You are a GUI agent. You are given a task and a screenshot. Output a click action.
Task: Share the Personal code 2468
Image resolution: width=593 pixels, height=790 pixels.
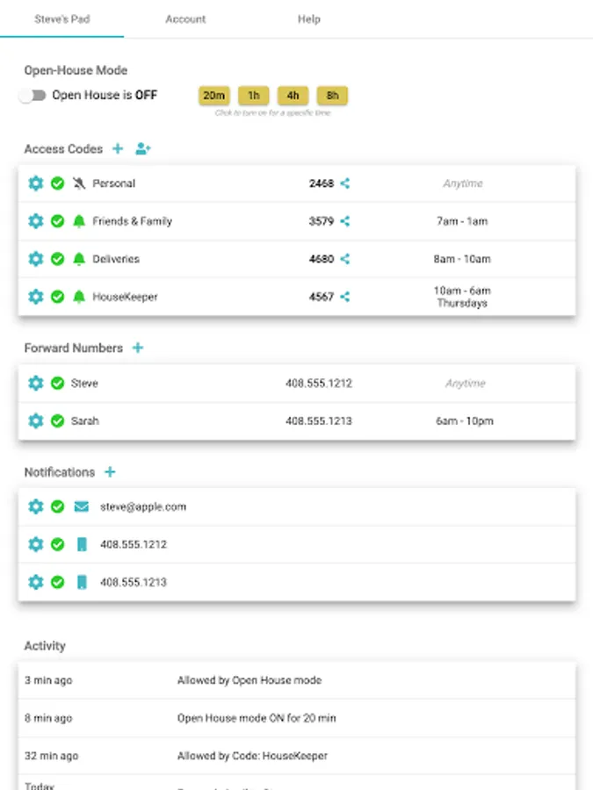(345, 183)
